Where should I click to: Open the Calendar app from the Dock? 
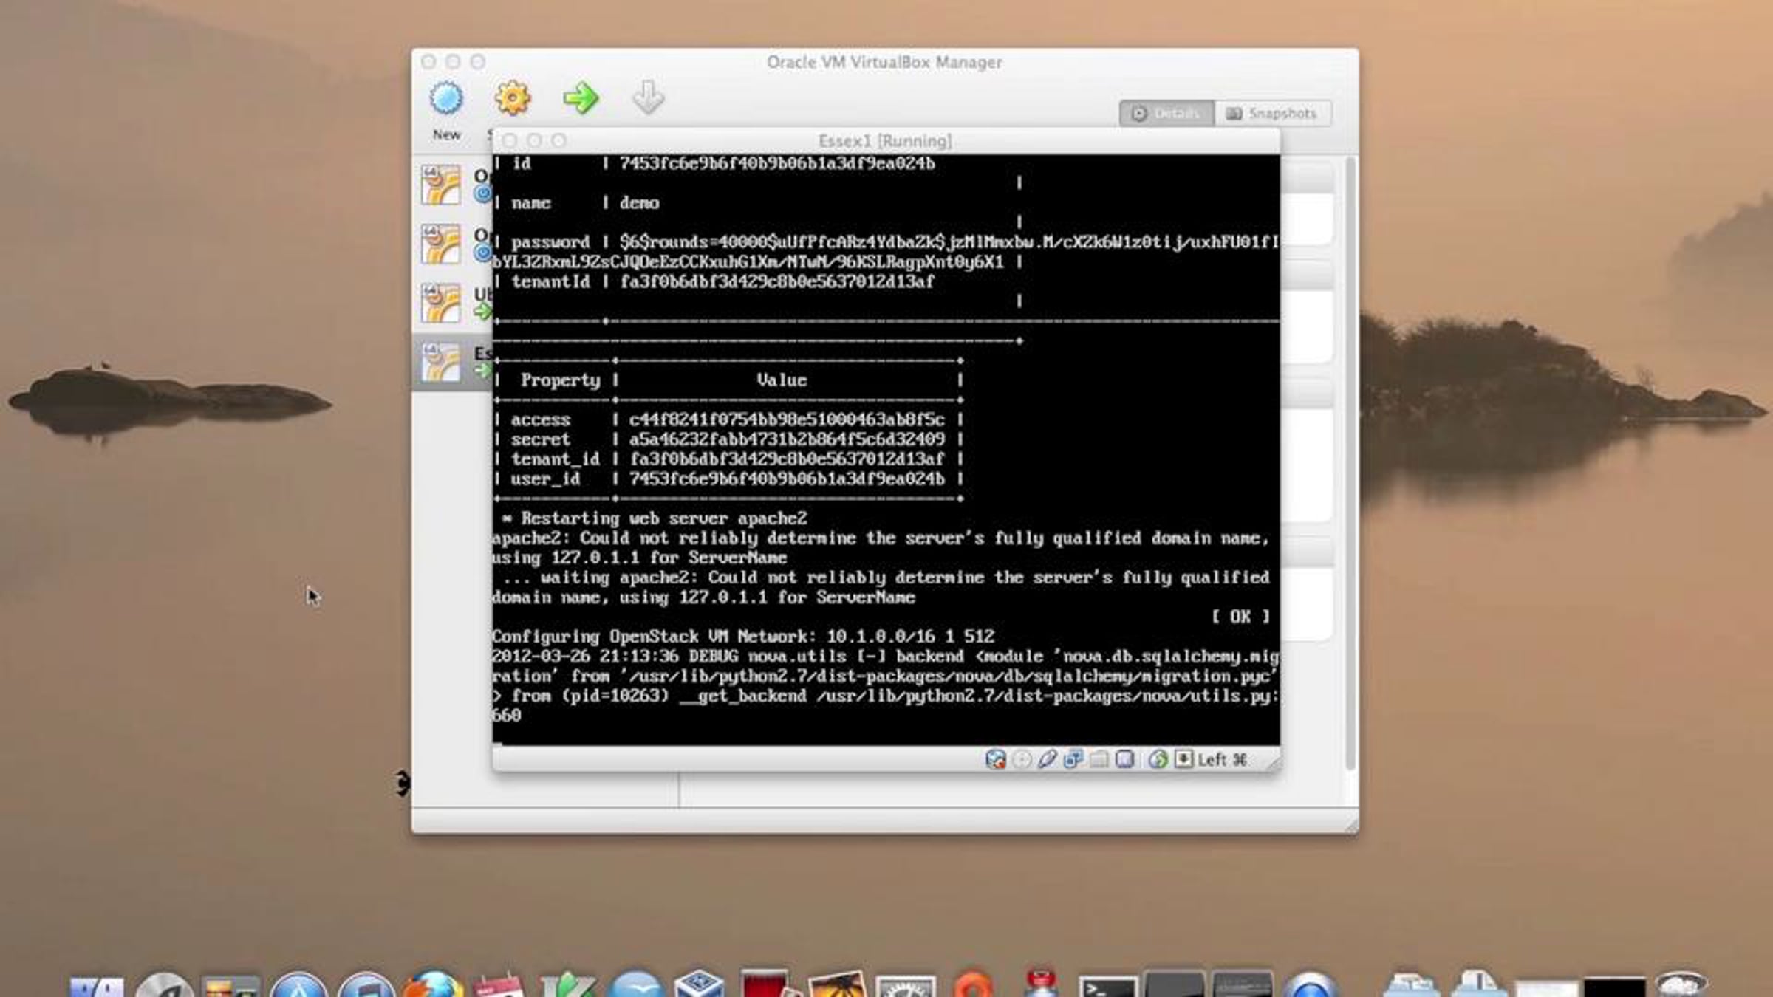(499, 986)
